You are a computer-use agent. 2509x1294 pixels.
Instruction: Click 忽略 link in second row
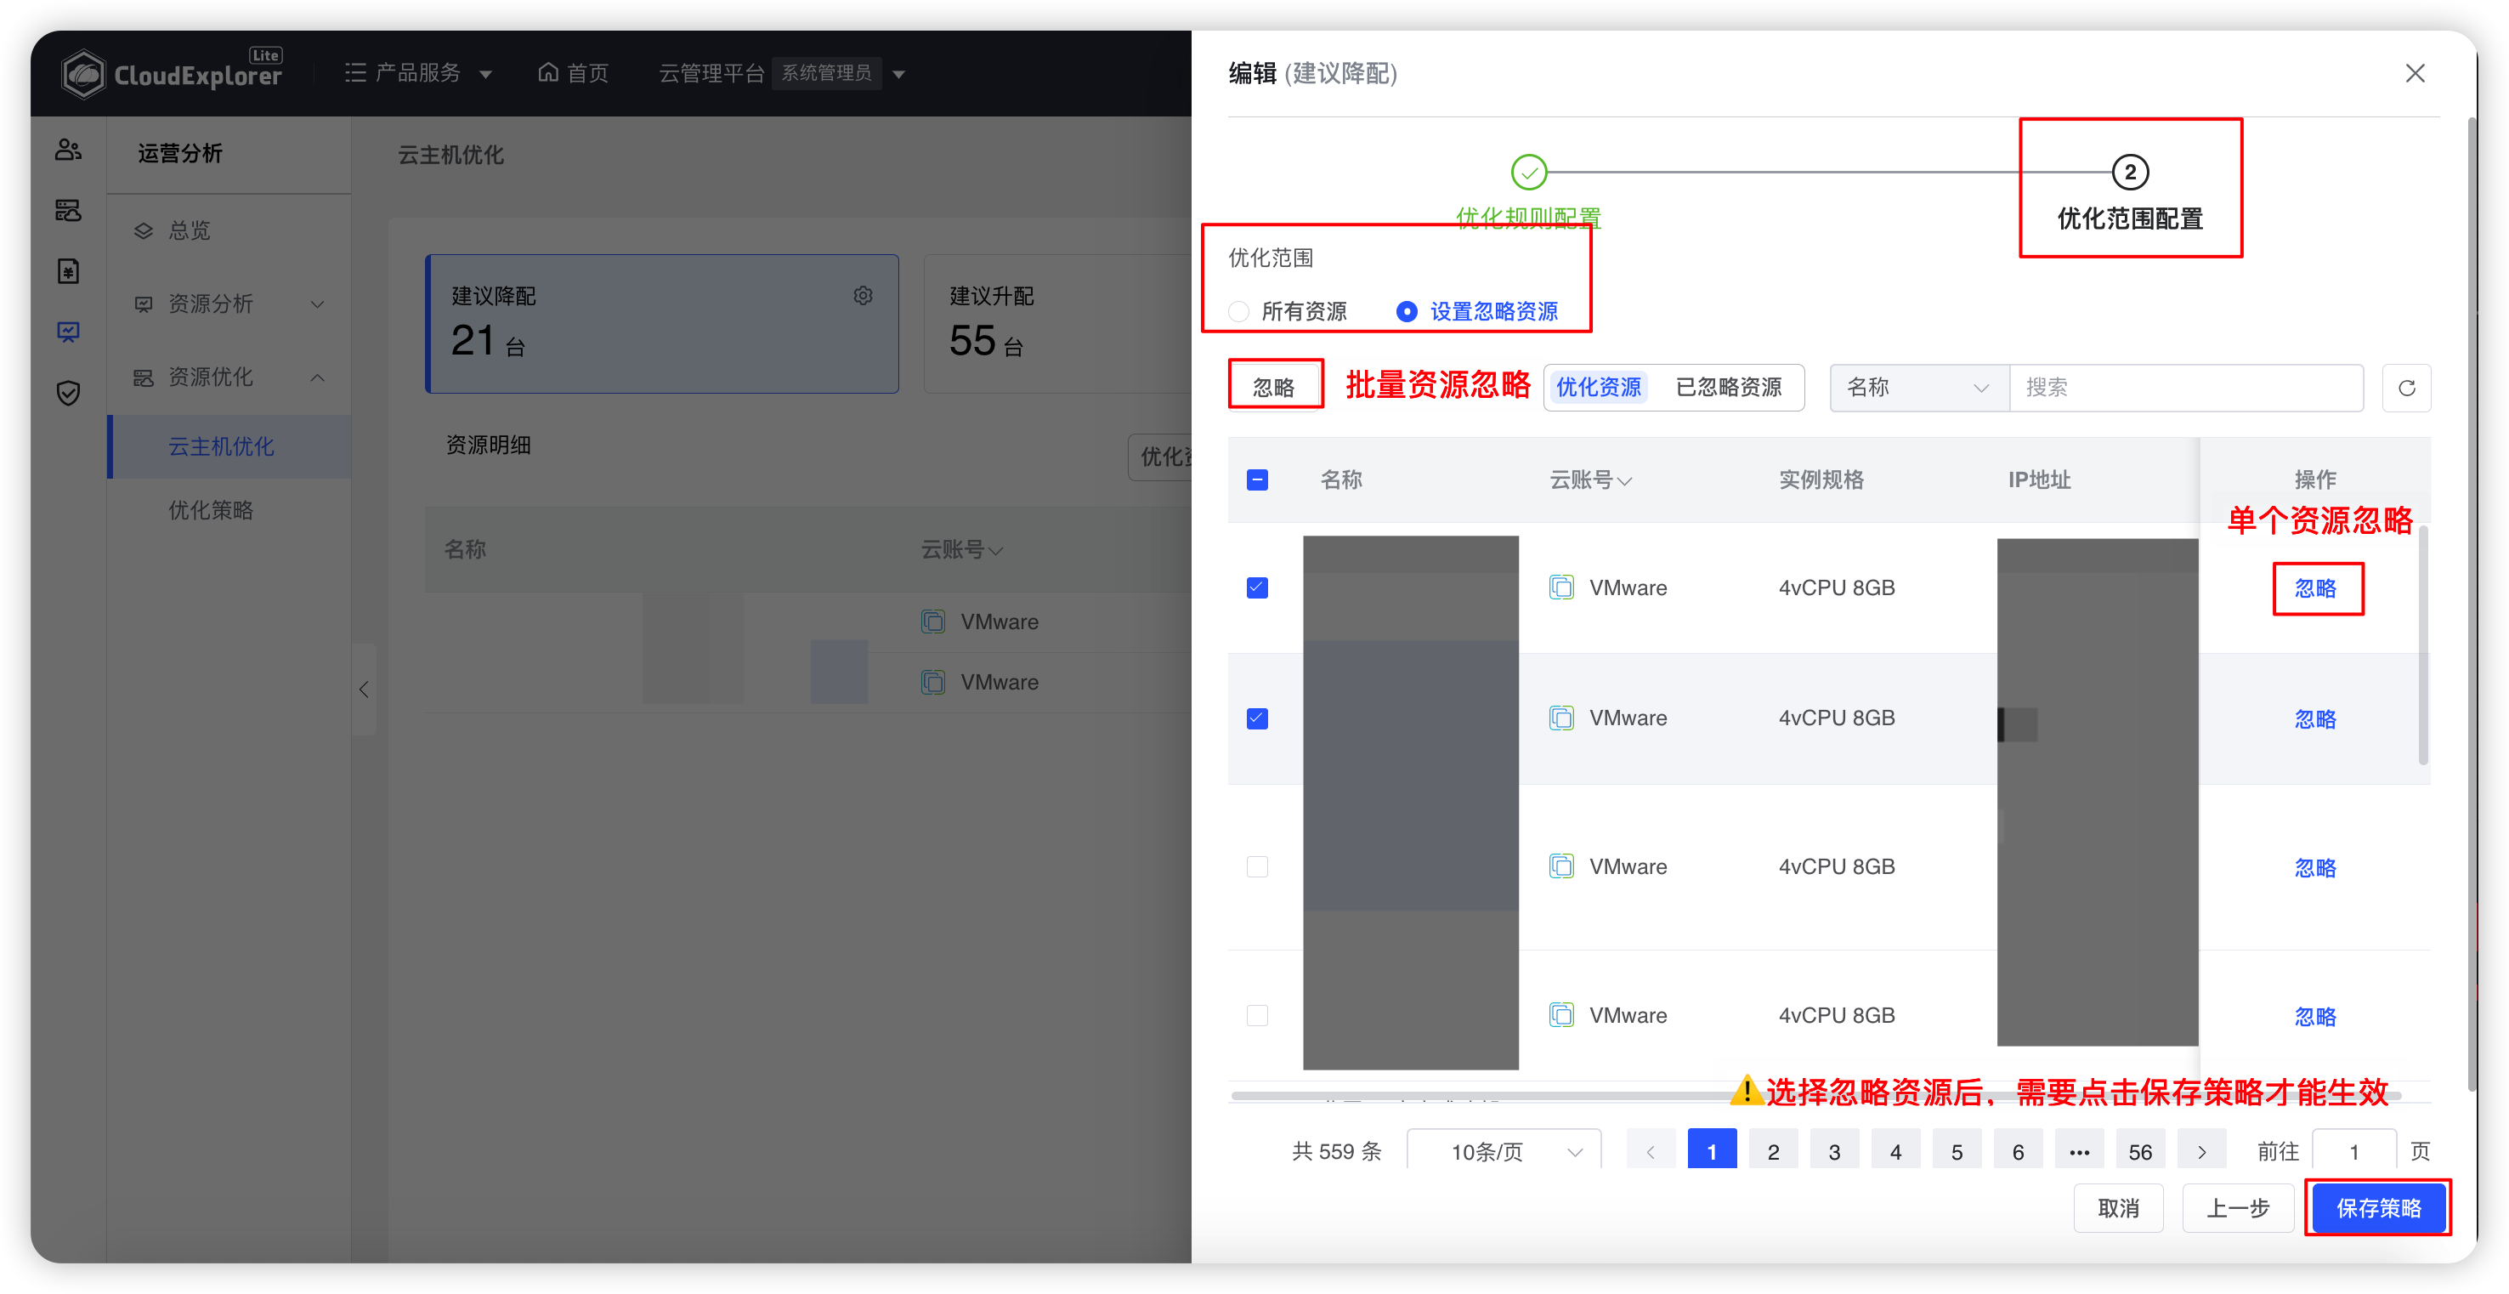pyautogui.click(x=2315, y=719)
